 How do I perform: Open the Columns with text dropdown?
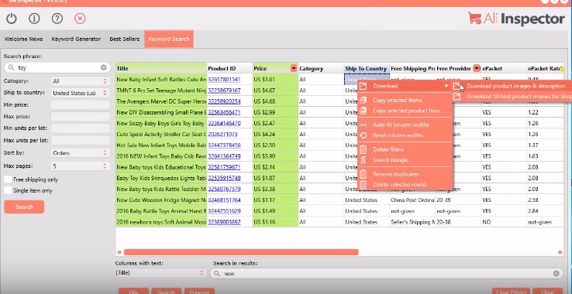point(161,272)
